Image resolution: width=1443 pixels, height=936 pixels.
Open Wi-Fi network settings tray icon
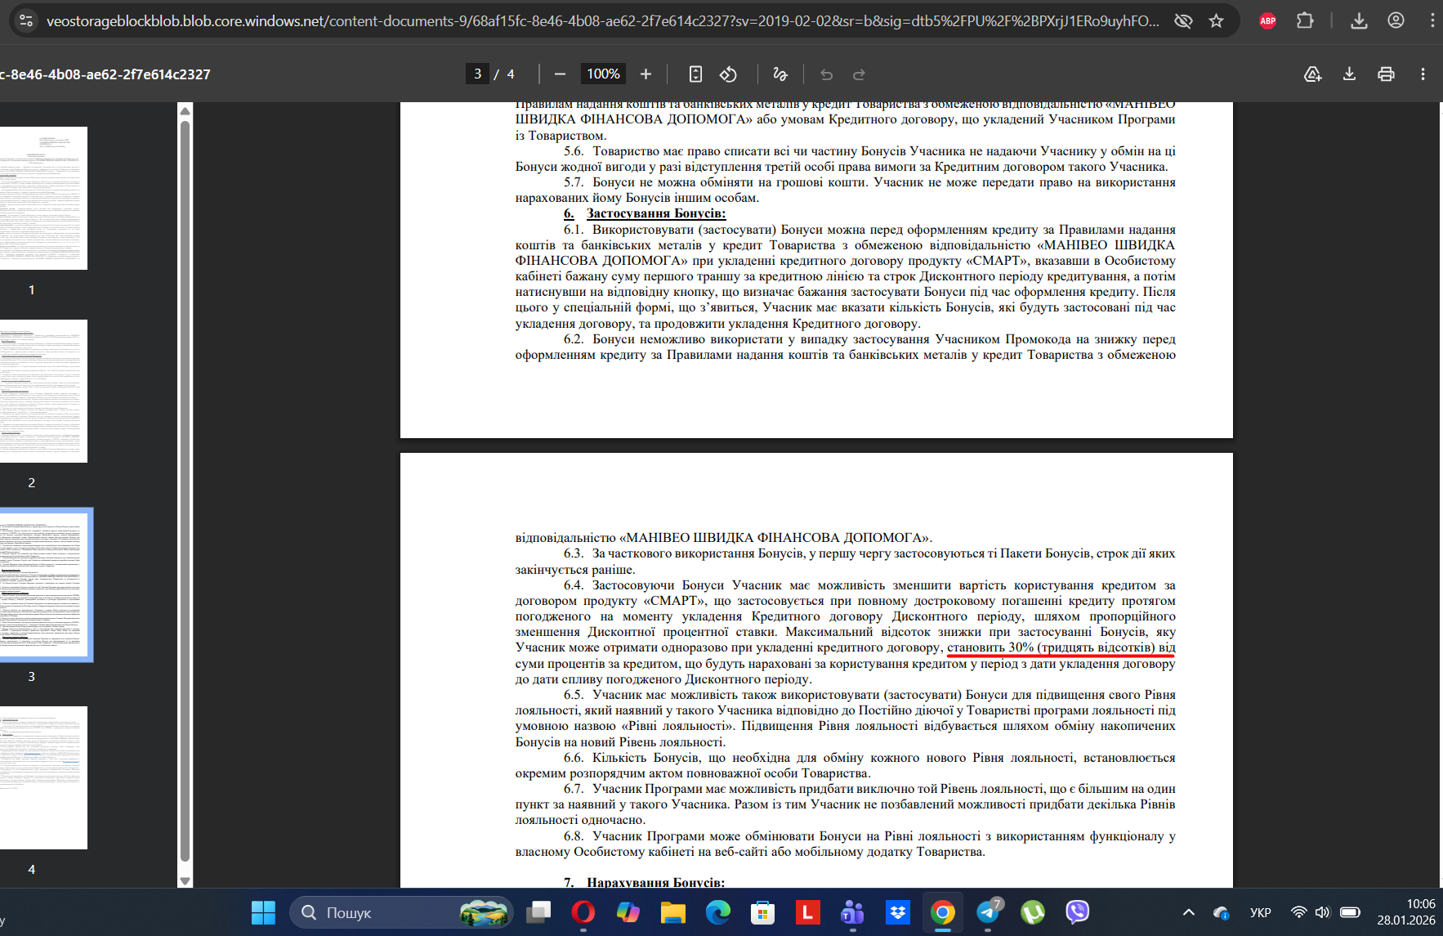[1298, 912]
